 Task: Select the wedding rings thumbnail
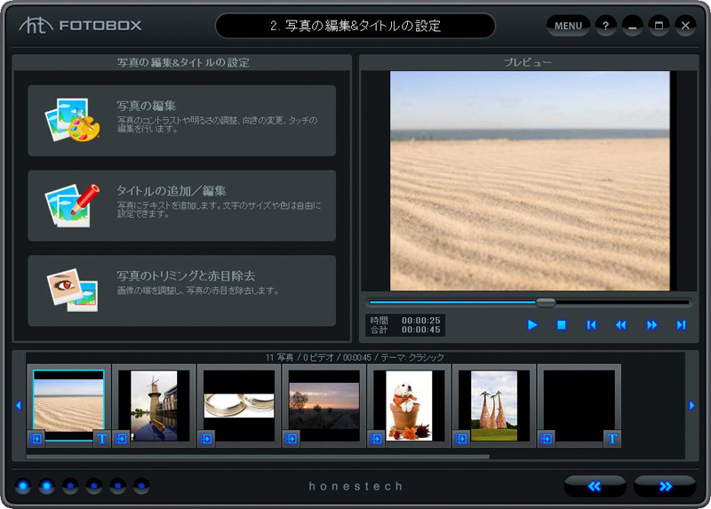click(x=239, y=406)
